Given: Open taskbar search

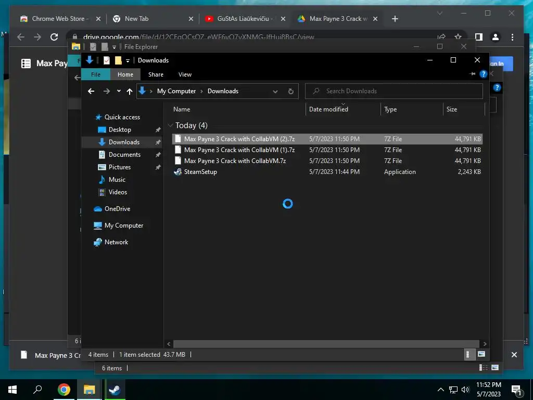Looking at the screenshot, I should click(x=37, y=390).
